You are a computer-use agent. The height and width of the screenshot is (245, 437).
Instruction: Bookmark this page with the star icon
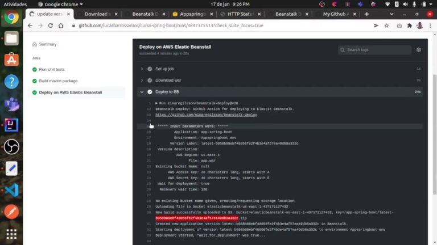tap(386, 26)
